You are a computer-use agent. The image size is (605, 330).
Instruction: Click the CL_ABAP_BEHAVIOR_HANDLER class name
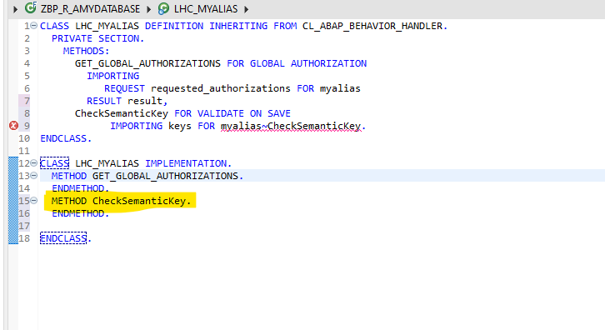pos(372,26)
